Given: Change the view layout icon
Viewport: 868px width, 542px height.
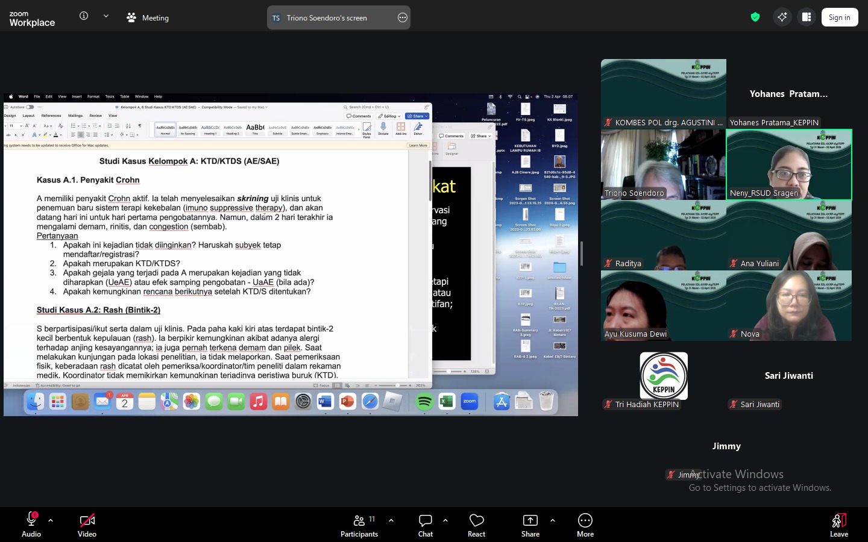Looking at the screenshot, I should coord(807,17).
